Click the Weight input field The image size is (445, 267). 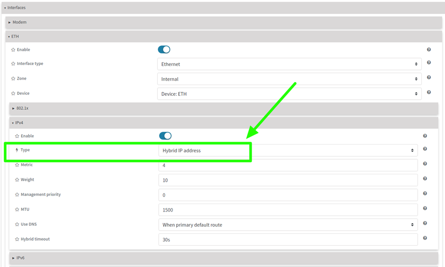click(288, 180)
